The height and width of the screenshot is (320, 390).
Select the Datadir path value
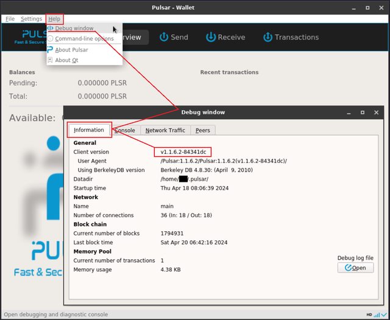pos(184,179)
